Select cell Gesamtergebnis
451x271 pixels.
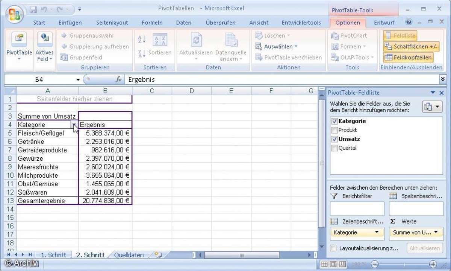pyautogui.click(x=48, y=201)
